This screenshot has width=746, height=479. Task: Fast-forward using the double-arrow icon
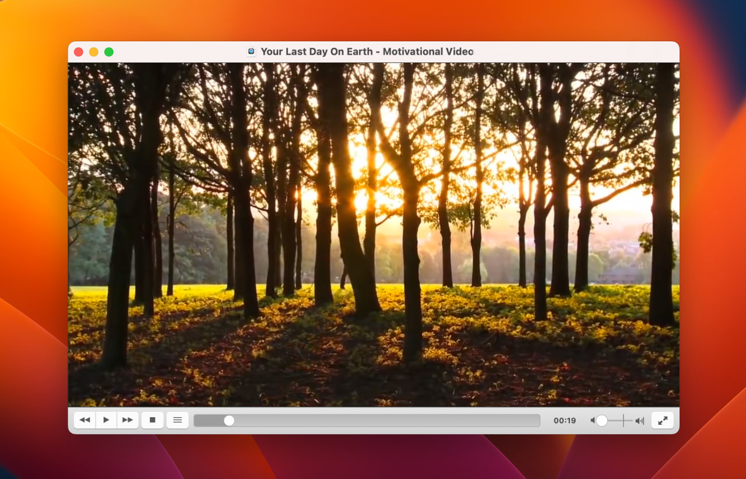pos(128,420)
